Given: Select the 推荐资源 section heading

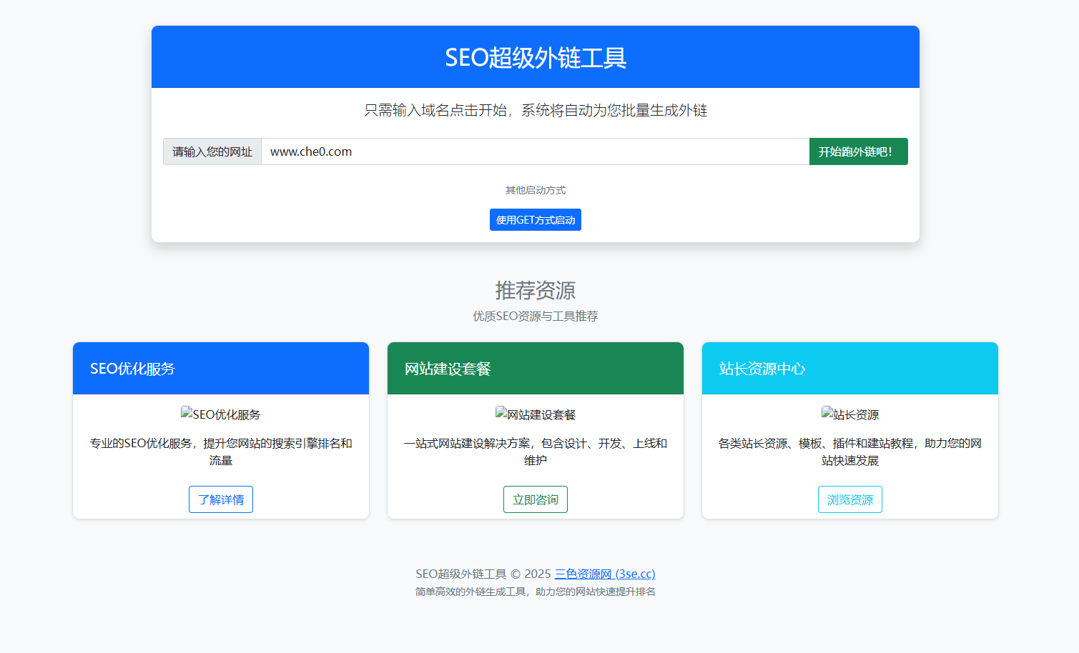Looking at the screenshot, I should (535, 291).
